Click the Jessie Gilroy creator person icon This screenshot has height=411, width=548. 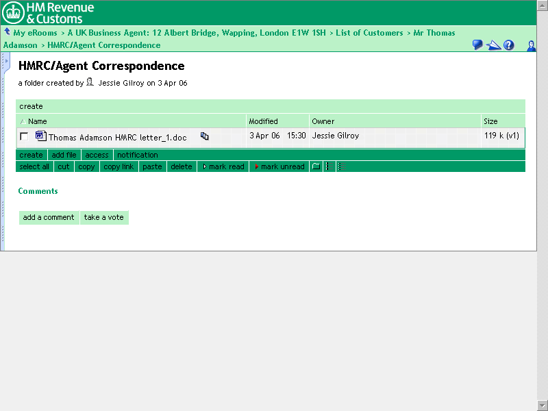click(x=90, y=82)
